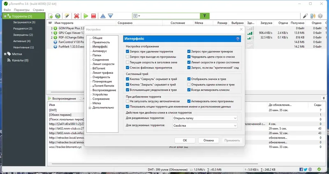Screen dimensions: 329x174
Task: Expand the Метки sidebar node
Action: point(5,54)
